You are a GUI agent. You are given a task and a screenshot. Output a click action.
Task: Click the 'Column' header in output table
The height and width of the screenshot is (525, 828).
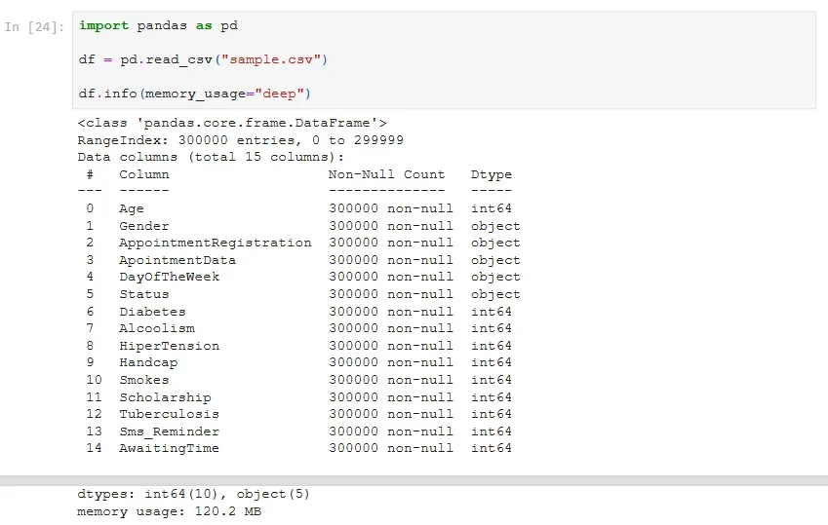point(144,174)
